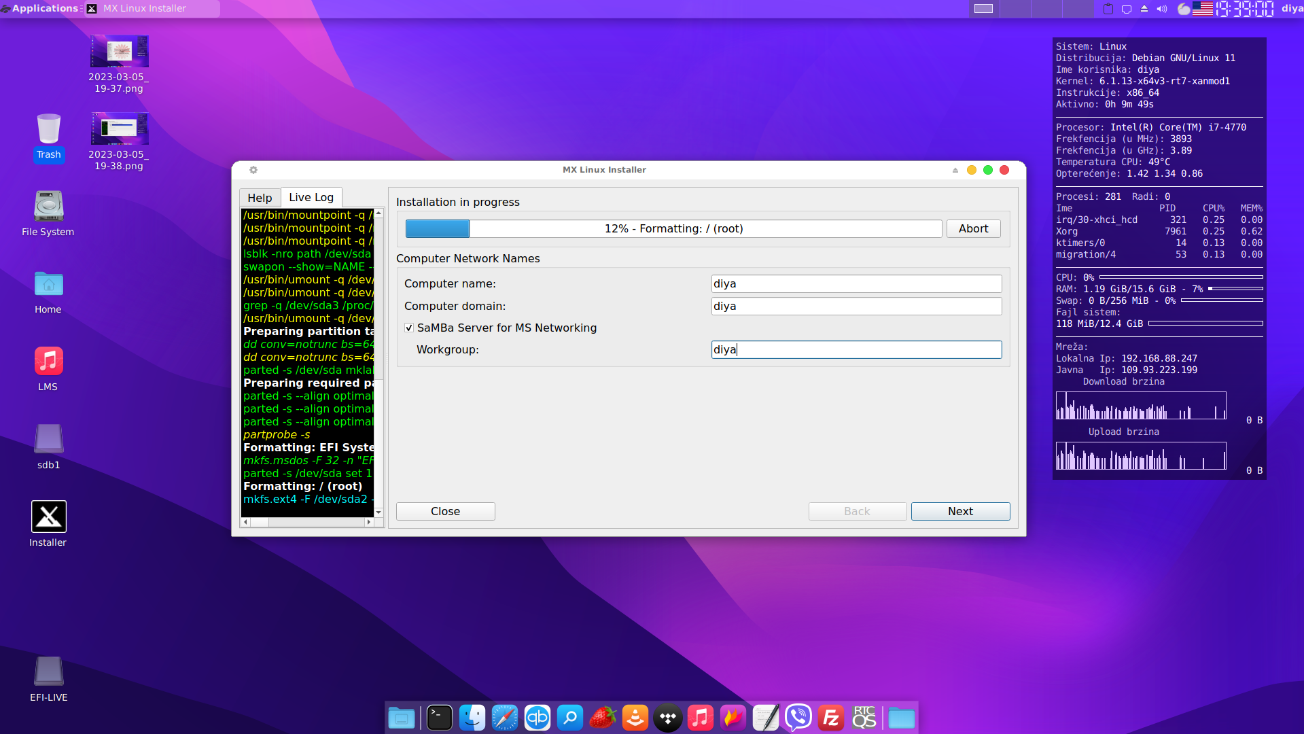The image size is (1304, 734).
Task: Open FileZilla from the dock
Action: coord(831,718)
